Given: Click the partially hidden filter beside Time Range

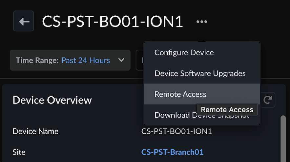Looking at the screenshot, I should 140,60.
